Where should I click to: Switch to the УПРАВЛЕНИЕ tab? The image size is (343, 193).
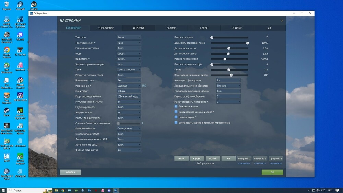(x=106, y=28)
